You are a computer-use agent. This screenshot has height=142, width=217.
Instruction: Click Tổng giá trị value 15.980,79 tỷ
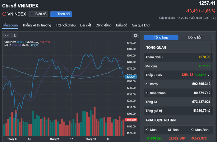tap(201, 111)
